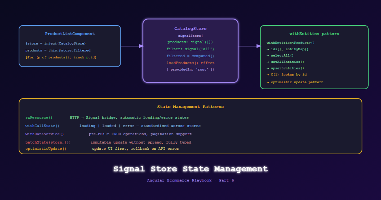The height and width of the screenshot is (200, 381).
Task: Click the ProductListComponent heading
Action: coord(70,34)
